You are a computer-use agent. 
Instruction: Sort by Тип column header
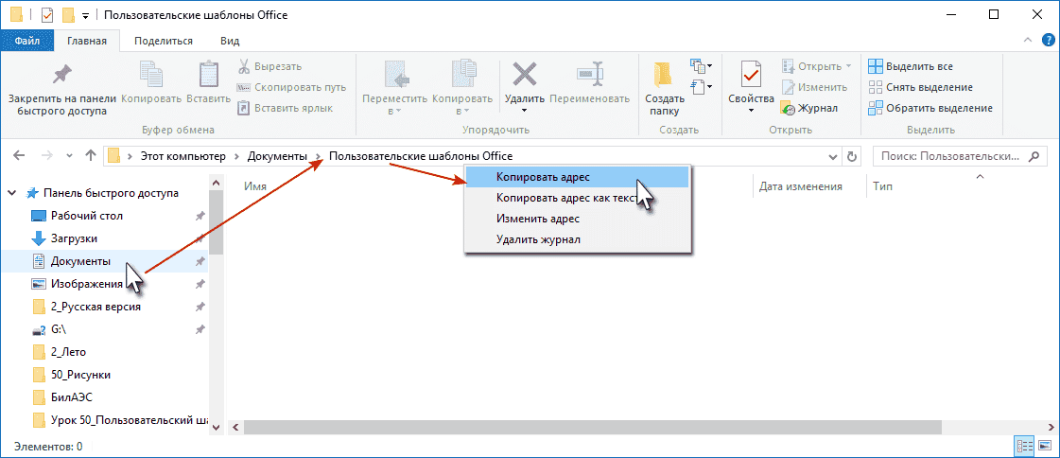881,186
